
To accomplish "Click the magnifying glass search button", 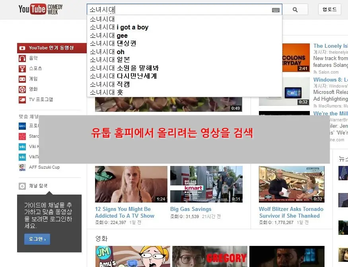I will tap(295, 10).
